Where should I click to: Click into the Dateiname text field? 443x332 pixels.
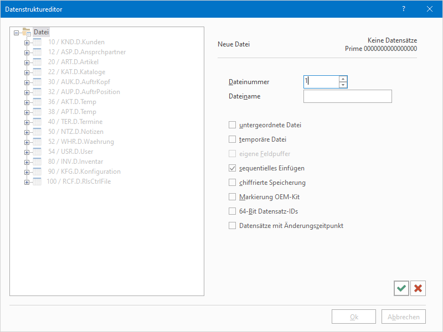coord(347,97)
